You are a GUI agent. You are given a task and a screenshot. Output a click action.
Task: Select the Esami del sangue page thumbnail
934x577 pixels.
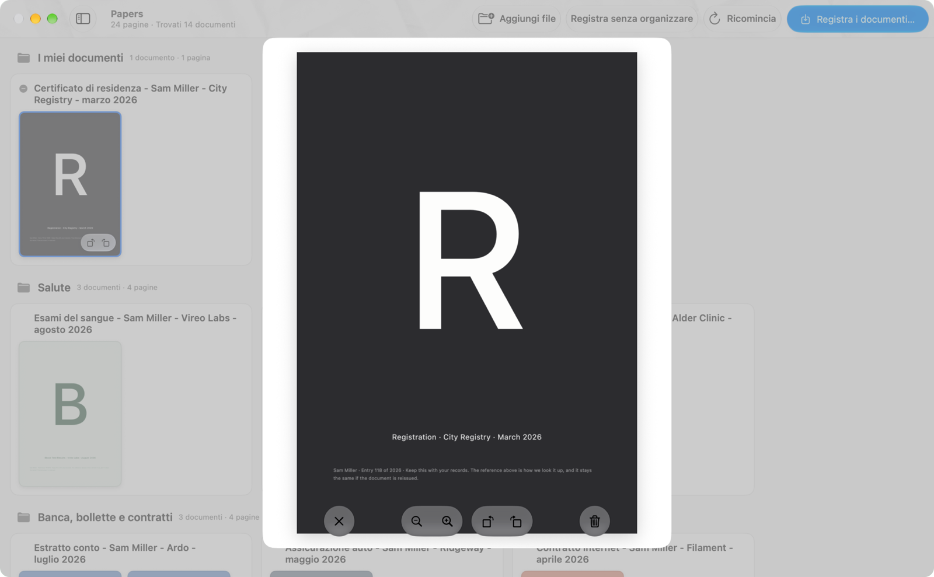pyautogui.click(x=70, y=414)
